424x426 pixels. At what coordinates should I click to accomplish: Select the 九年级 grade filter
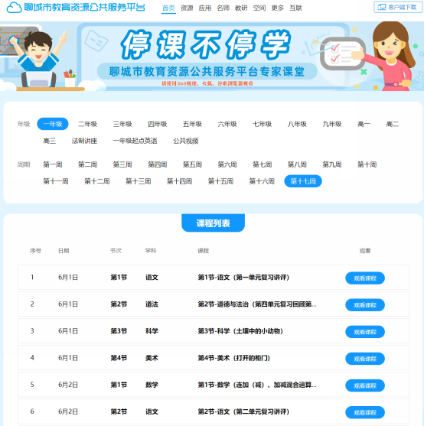(332, 124)
